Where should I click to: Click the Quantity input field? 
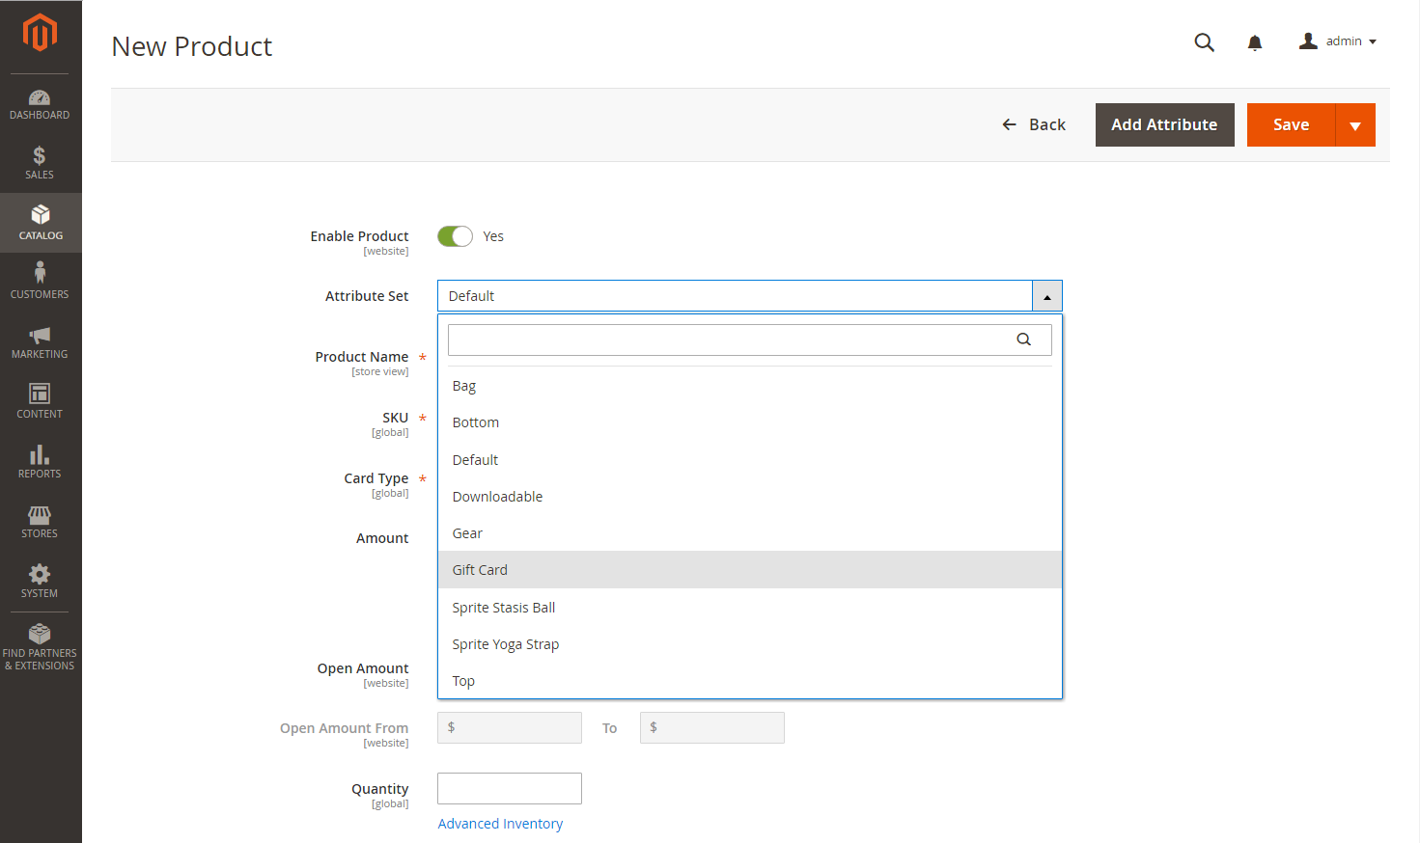click(509, 788)
